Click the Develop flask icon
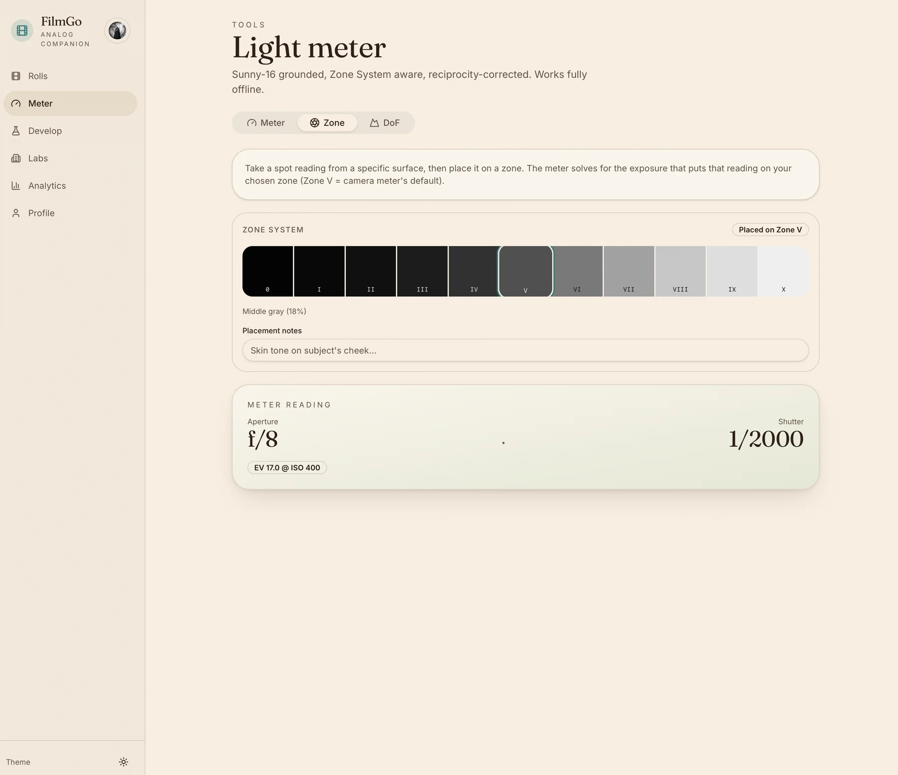The height and width of the screenshot is (775, 898). pos(16,131)
